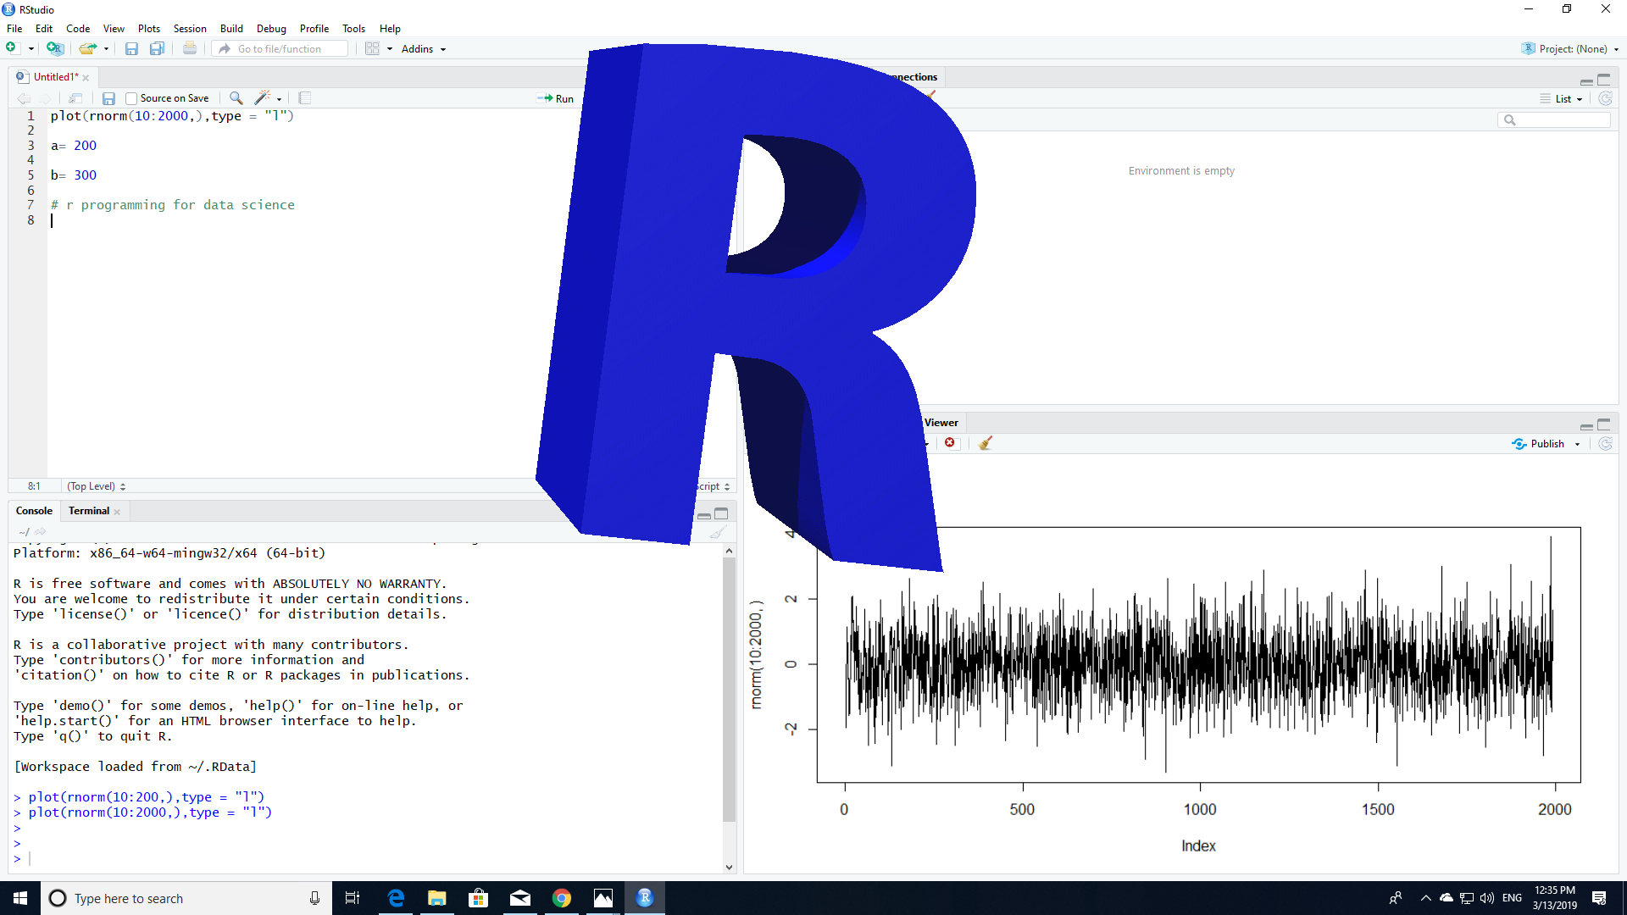Screen dimensions: 1627x915
Task: Enable the Source on Save checkbox
Action: 131,98
